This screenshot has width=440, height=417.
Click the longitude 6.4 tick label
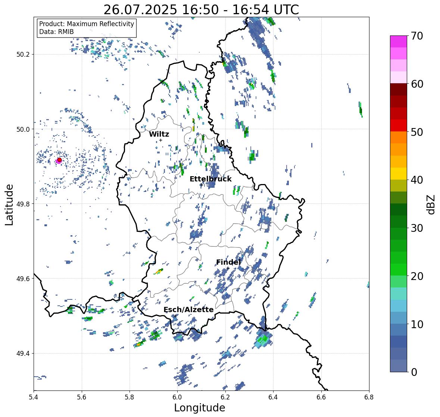273,397
